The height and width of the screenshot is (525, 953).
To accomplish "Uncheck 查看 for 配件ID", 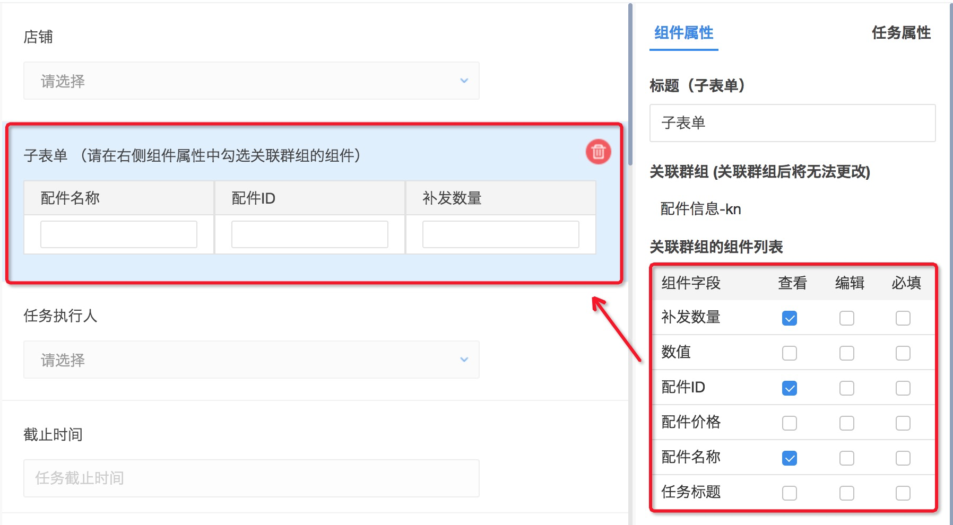I will pos(789,388).
